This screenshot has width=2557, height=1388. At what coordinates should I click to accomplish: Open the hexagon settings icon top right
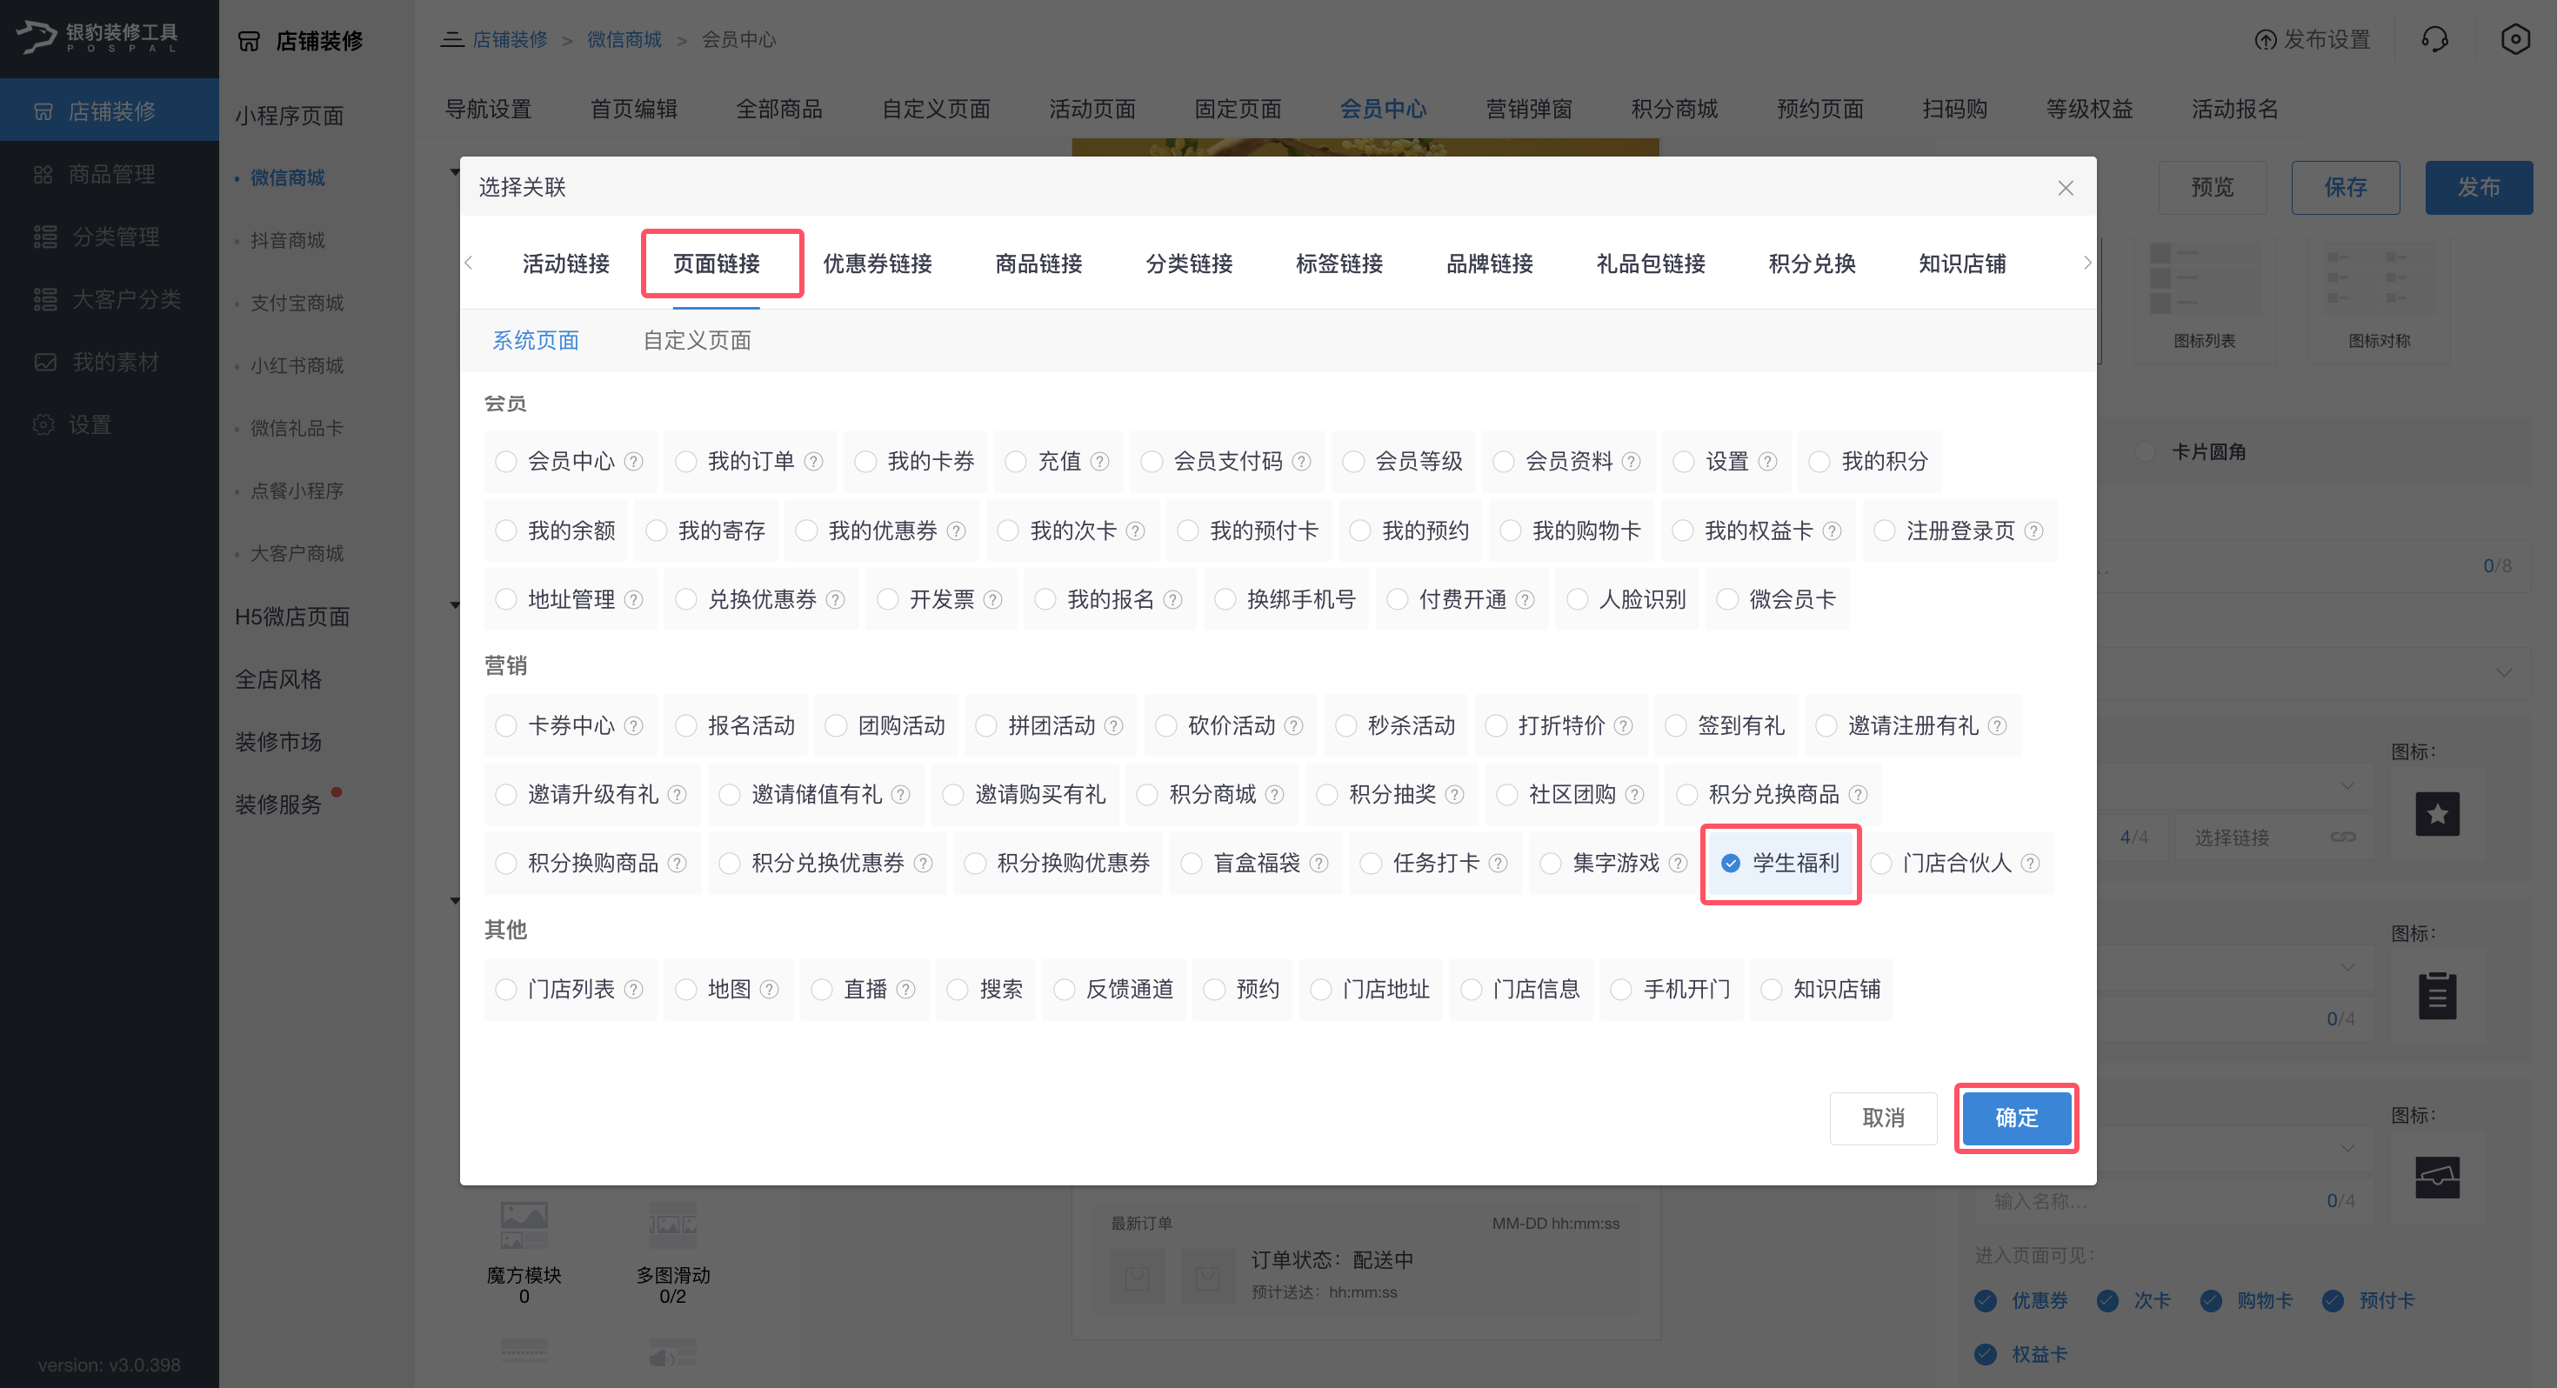click(2514, 40)
